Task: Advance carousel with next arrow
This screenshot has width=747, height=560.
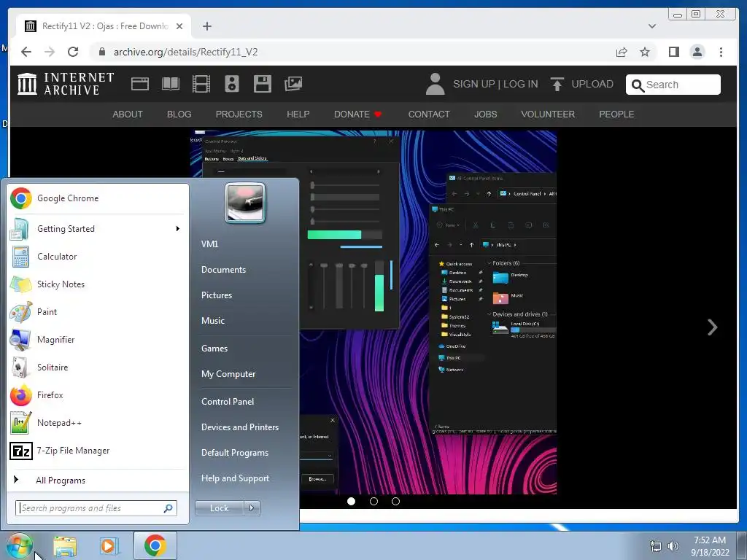Action: 712,327
